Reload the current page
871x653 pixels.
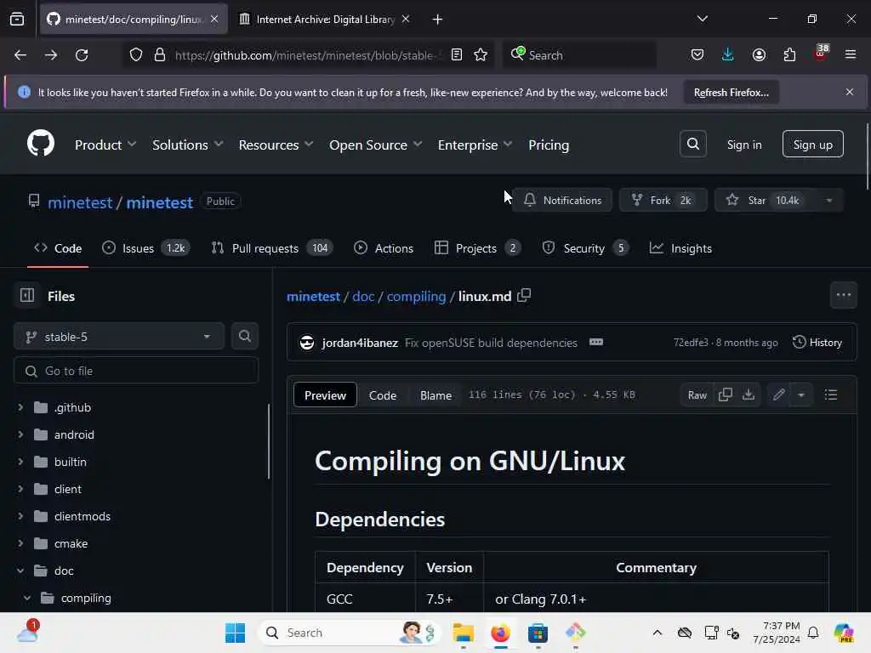tap(82, 54)
